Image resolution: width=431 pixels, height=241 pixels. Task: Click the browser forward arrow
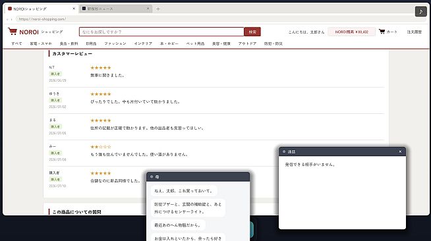pos(11,19)
